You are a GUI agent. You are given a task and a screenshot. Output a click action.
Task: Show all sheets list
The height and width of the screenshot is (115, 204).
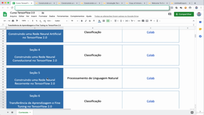click(x=12, y=112)
